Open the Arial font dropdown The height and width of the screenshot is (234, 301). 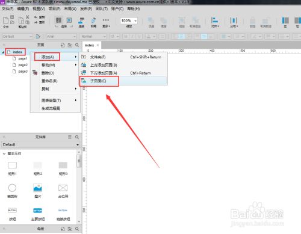click(x=61, y=36)
